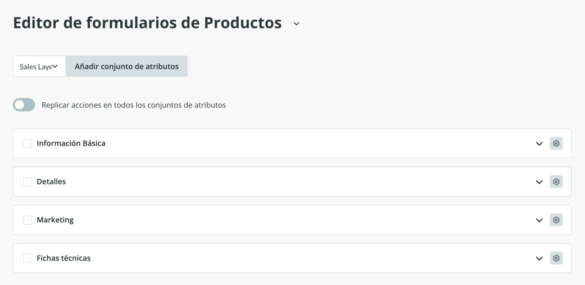The height and width of the screenshot is (285, 585).
Task: Select the Información Básica row title
Action: pyautogui.click(x=71, y=143)
